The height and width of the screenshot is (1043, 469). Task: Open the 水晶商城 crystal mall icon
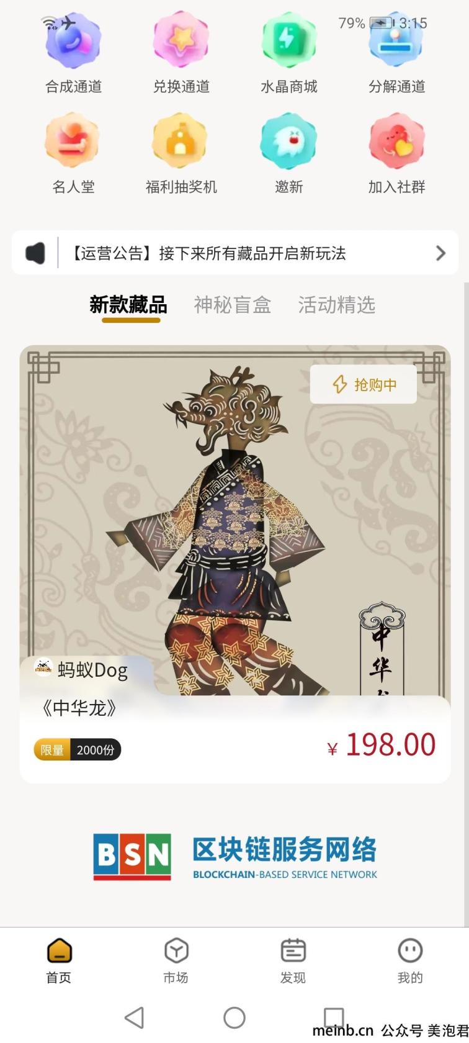(288, 40)
